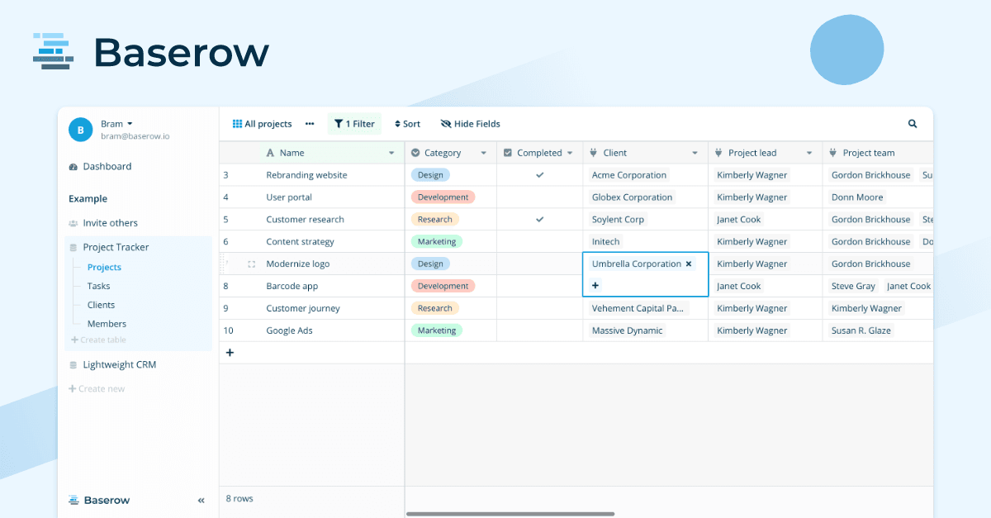Open search with the magnifier icon
Screen dimensions: 991x518
click(x=912, y=123)
